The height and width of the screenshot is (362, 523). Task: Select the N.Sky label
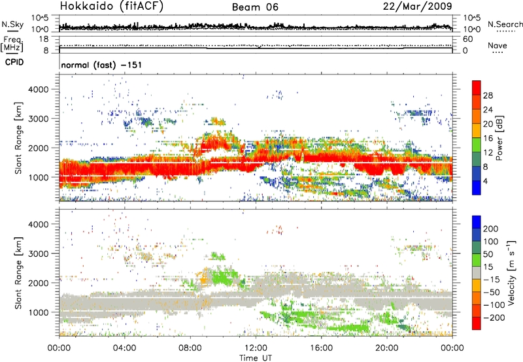[12, 24]
